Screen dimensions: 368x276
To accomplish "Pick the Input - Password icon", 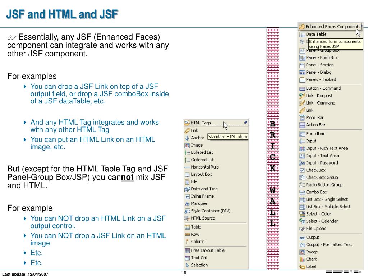I will [302, 163].
